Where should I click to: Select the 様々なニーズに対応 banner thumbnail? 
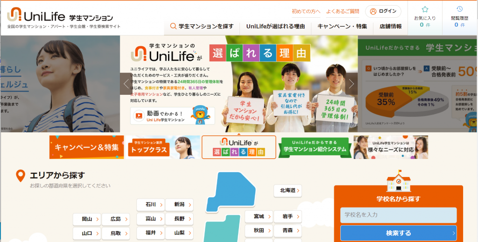(391, 147)
